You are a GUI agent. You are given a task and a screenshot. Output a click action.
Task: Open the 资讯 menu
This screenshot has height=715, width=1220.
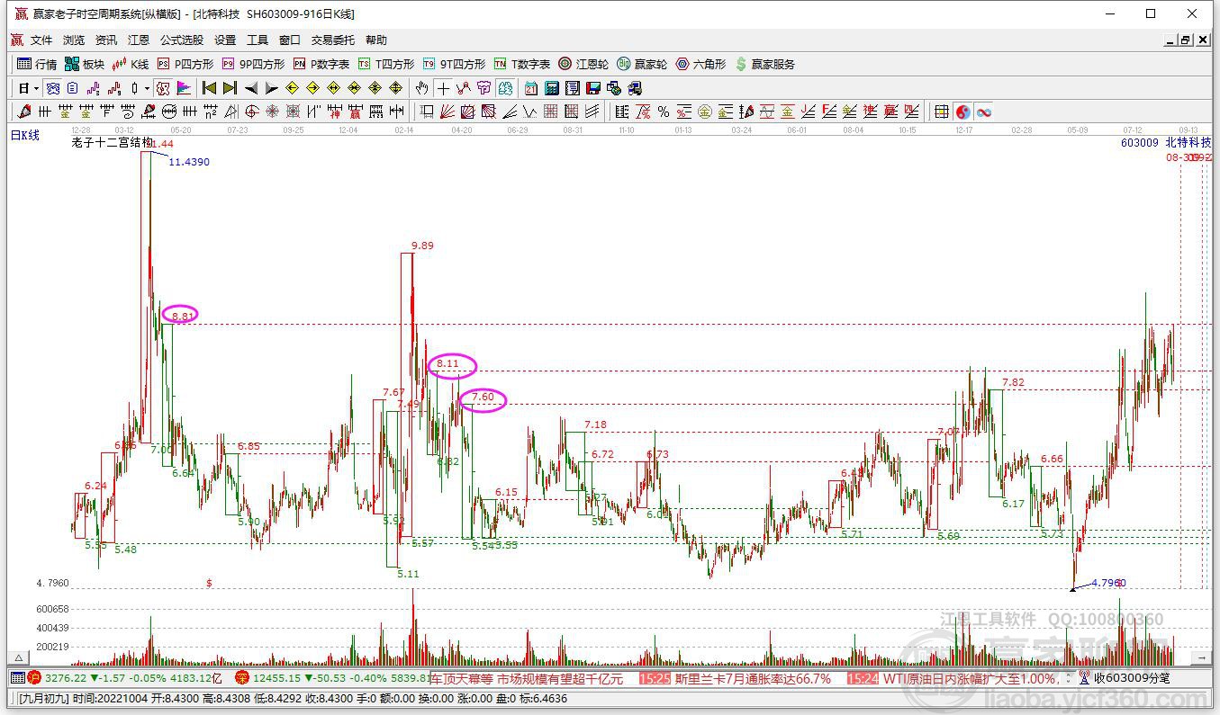(106, 40)
